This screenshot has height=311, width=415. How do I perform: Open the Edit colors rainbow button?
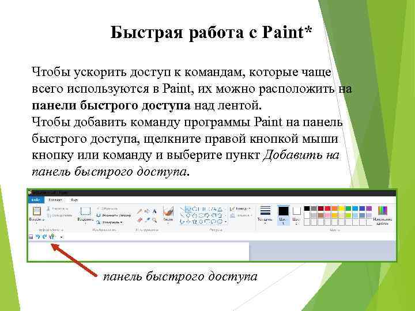383,215
